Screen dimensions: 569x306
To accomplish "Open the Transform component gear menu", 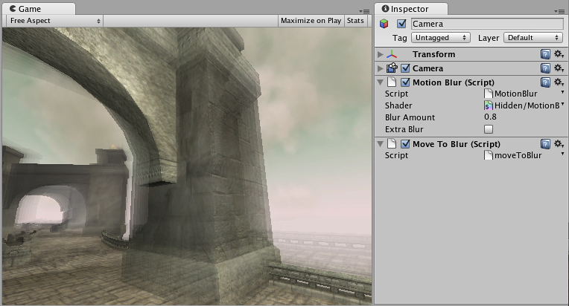I will pos(558,54).
